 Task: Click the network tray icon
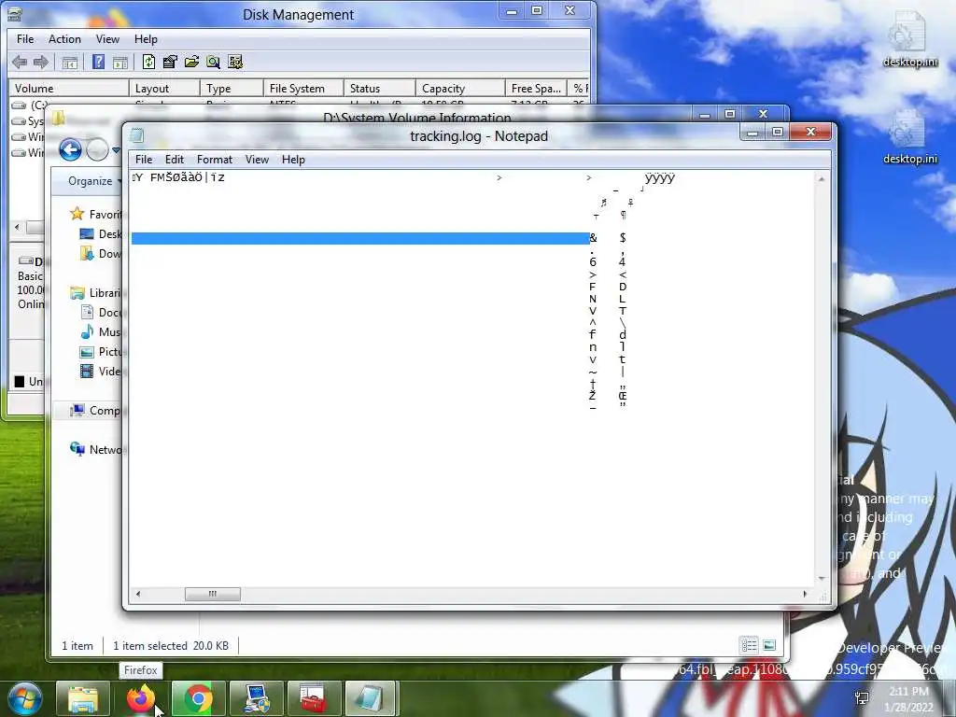[862, 698]
